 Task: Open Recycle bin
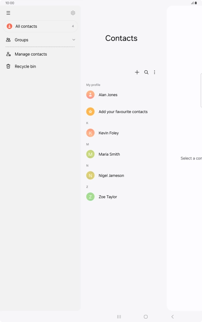point(40,66)
